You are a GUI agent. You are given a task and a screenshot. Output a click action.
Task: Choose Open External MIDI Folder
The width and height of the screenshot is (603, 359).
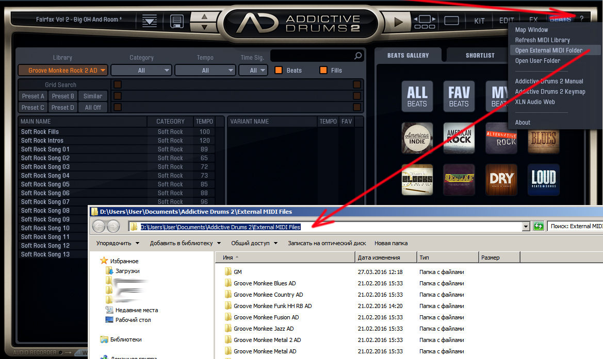(555, 50)
